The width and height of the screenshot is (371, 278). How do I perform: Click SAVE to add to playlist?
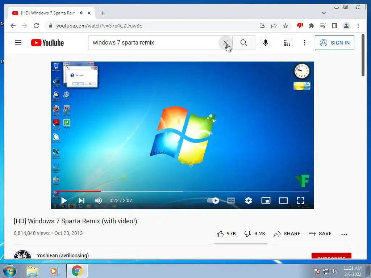(x=320, y=233)
